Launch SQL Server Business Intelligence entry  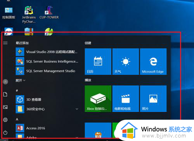click(x=47, y=61)
